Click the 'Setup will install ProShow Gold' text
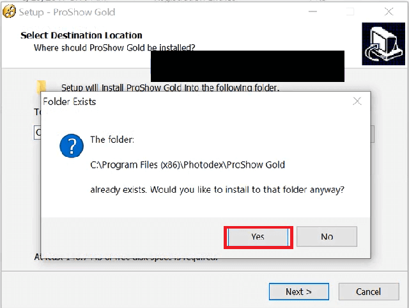Image resolution: width=409 pixels, height=308 pixels. [x=170, y=88]
